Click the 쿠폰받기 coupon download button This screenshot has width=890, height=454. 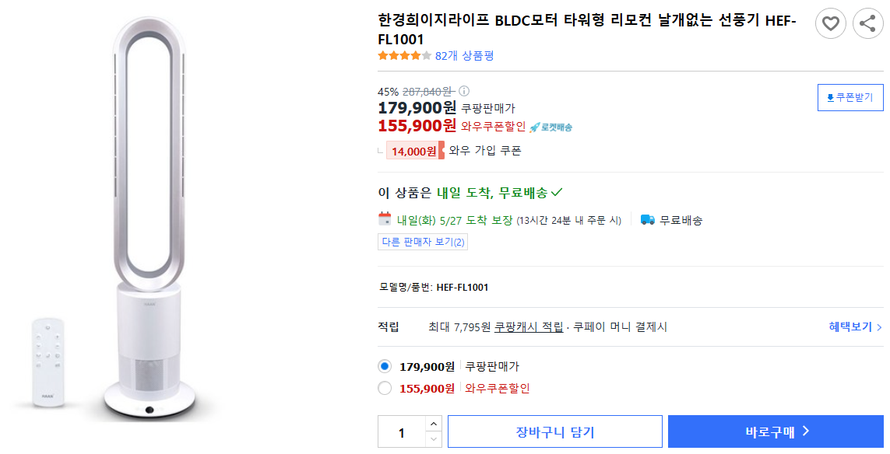(x=850, y=97)
